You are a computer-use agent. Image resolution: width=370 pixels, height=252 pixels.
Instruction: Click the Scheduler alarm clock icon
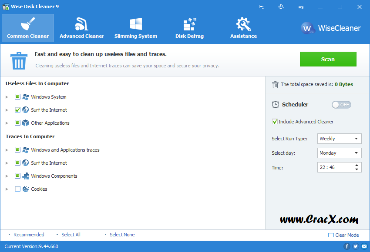[x=276, y=105]
